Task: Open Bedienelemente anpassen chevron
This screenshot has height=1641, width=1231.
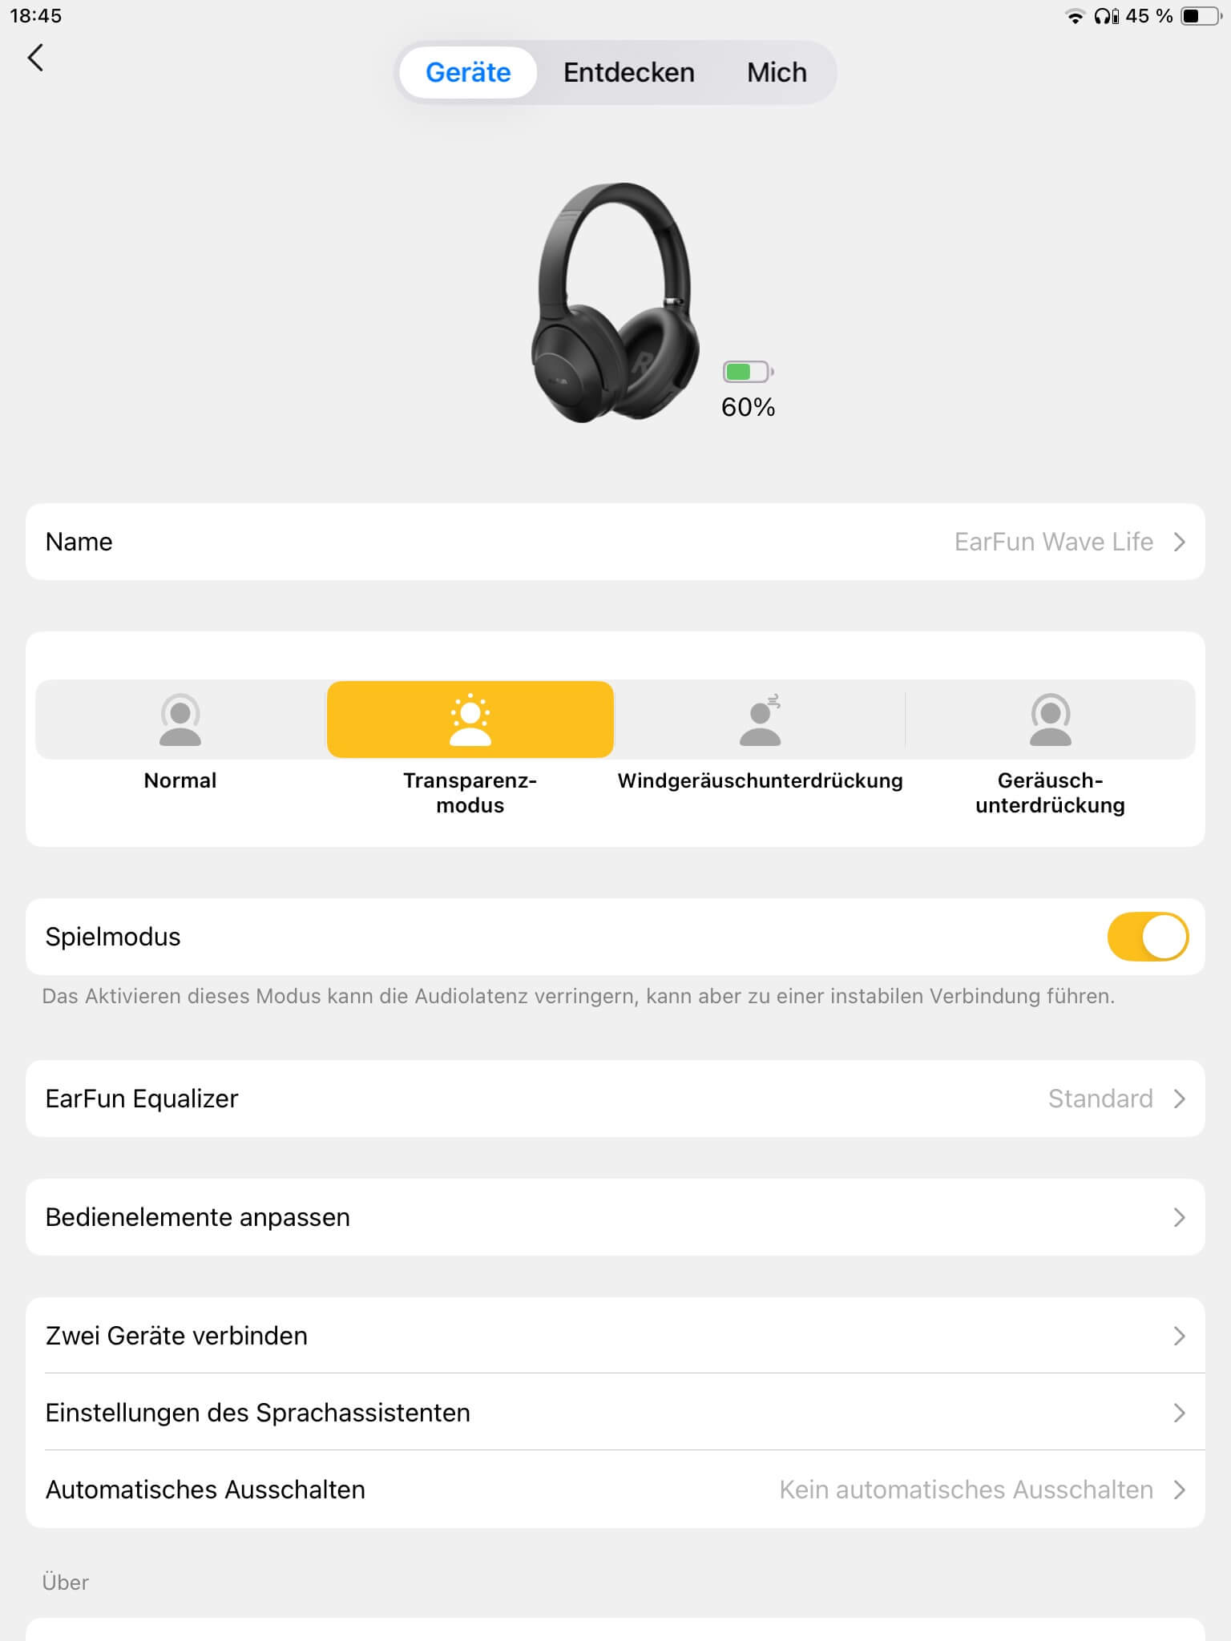Action: pyautogui.click(x=1179, y=1217)
